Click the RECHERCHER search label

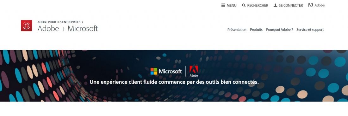click(258, 6)
